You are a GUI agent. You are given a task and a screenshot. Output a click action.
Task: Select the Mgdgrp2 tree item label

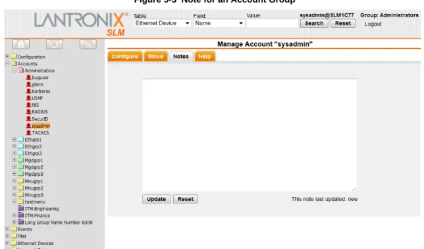click(34, 167)
